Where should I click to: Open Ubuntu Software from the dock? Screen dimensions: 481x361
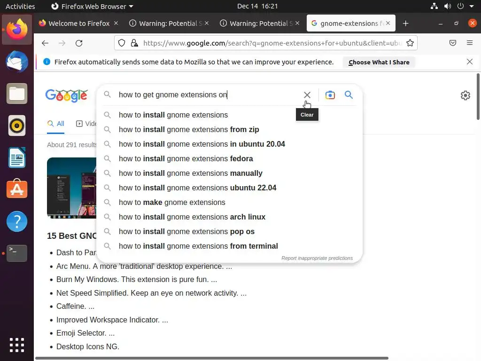coord(17,189)
